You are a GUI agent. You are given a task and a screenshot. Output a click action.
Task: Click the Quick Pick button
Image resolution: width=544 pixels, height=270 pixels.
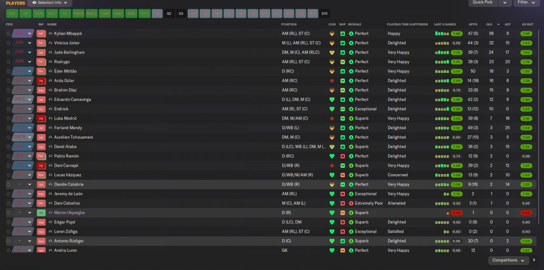tap(482, 3)
